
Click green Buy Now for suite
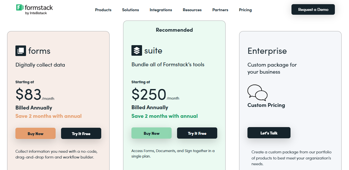pyautogui.click(x=151, y=133)
